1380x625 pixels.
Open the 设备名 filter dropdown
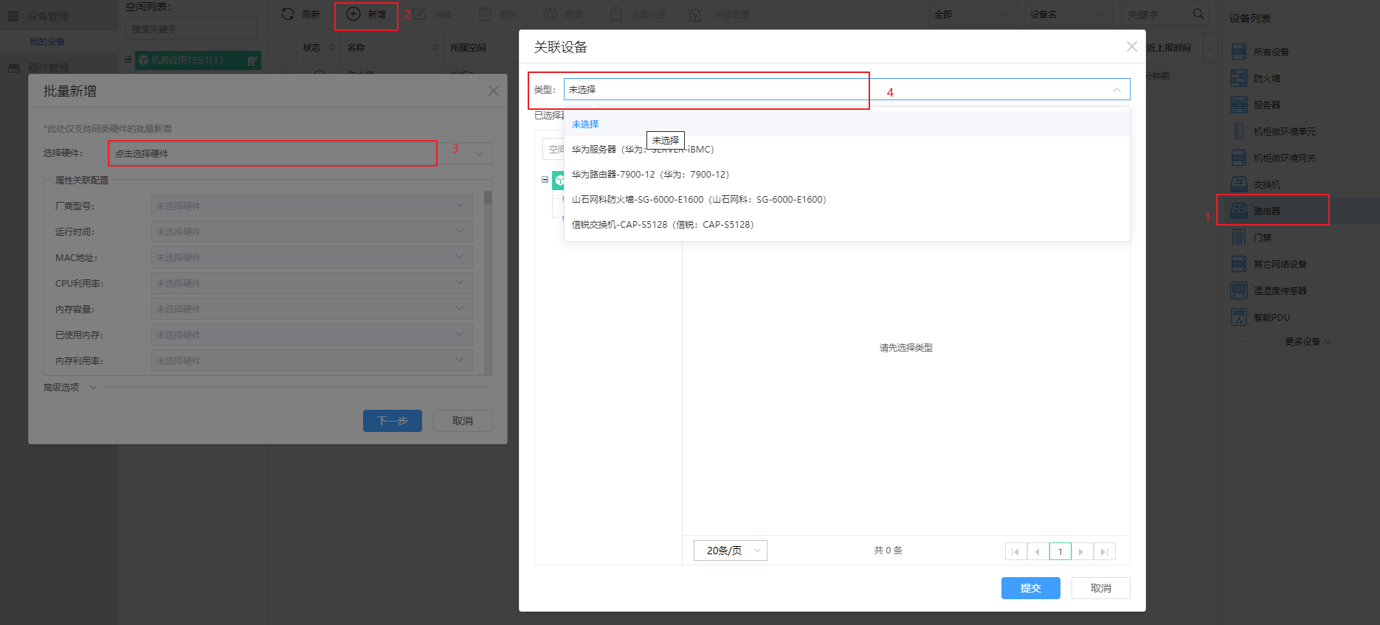coord(1069,14)
